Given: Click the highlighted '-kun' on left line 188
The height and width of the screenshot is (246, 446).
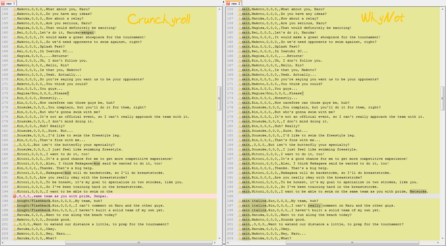Looking at the screenshot, I should pyautogui.click(x=96, y=163).
